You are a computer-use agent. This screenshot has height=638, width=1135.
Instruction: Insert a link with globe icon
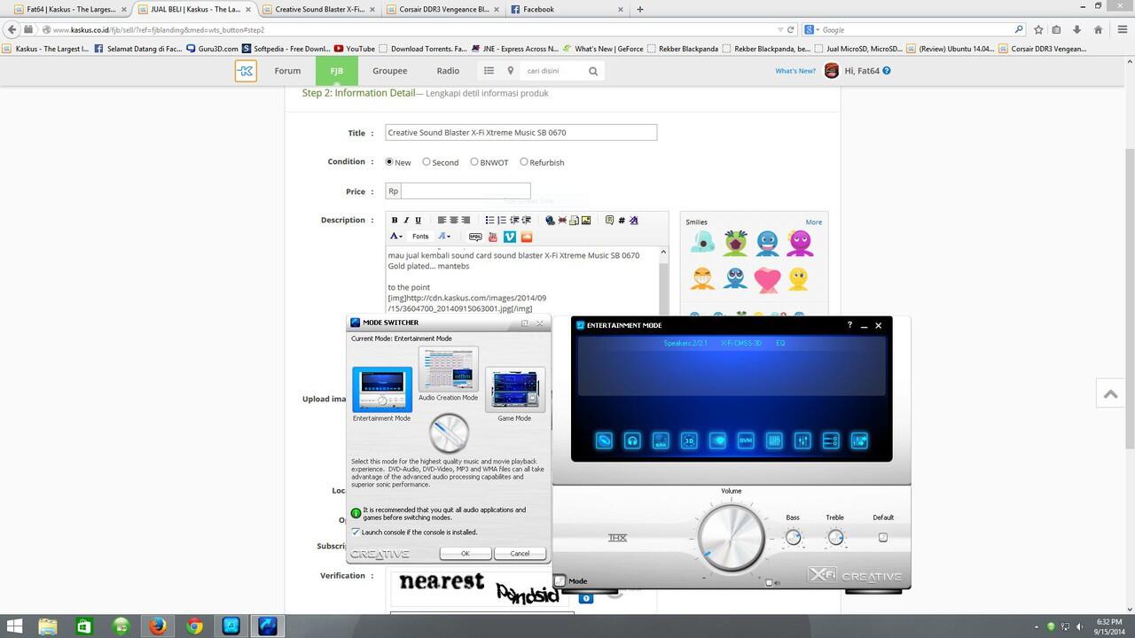pos(550,220)
